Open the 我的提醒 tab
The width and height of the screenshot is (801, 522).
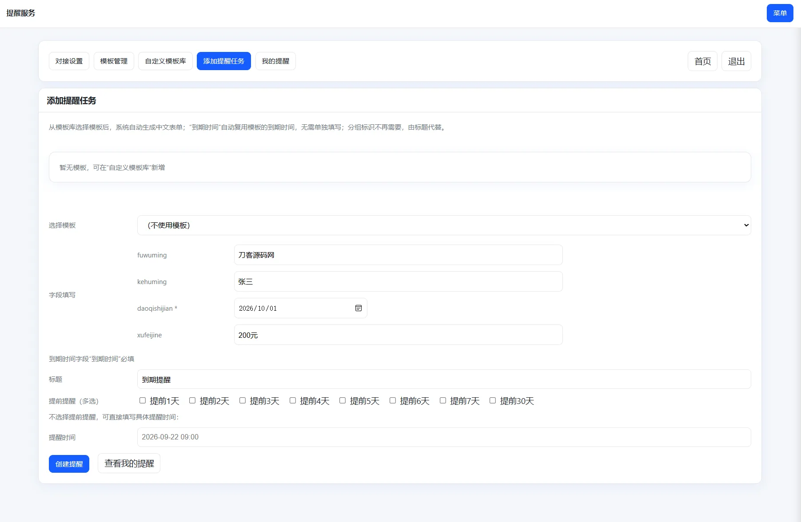coord(275,61)
